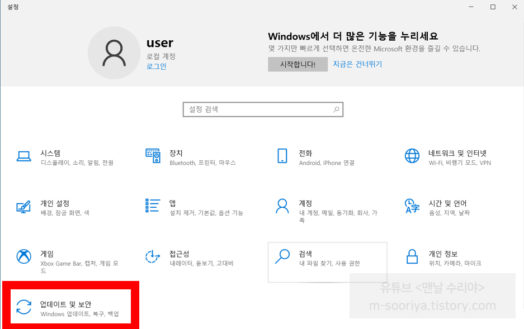The width and height of the screenshot is (524, 329).
Task: Open the 개인 정보 padlock icon
Action: coord(412,256)
